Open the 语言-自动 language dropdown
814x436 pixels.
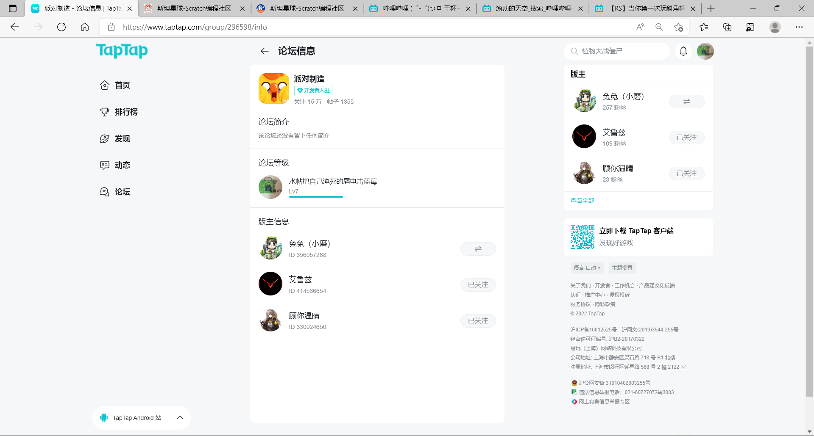(x=587, y=268)
